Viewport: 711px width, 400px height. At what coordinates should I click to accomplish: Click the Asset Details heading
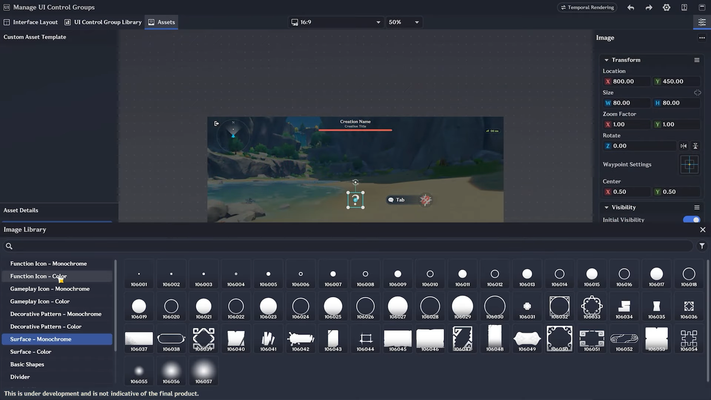click(21, 210)
